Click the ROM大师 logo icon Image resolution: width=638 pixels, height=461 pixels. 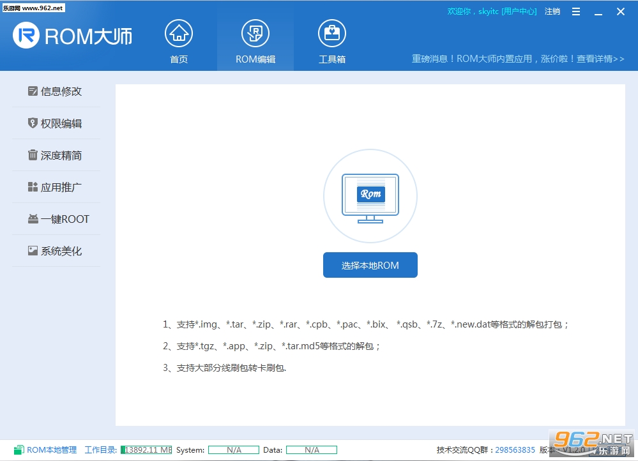click(26, 36)
